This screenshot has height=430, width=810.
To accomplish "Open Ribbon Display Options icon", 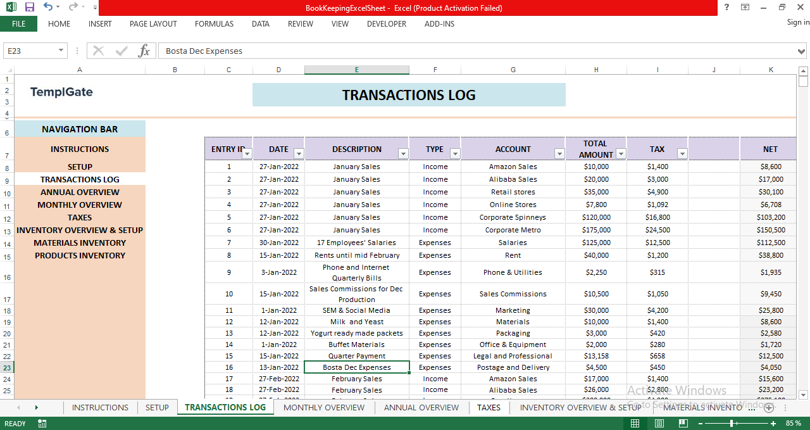I will 745,7.
